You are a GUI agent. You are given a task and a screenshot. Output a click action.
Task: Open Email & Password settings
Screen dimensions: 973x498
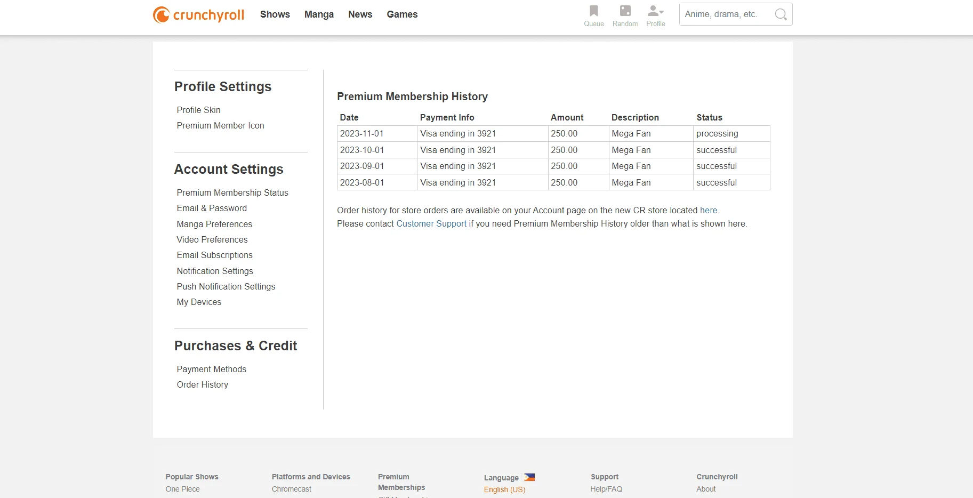pyautogui.click(x=212, y=208)
